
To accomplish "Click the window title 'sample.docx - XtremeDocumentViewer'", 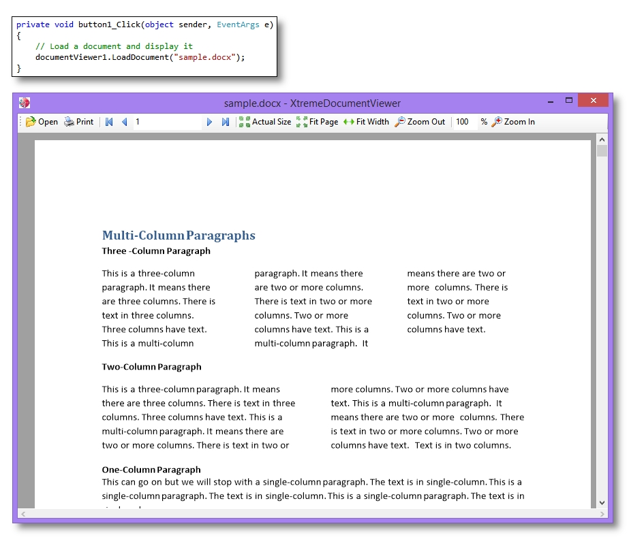I will tap(312, 103).
